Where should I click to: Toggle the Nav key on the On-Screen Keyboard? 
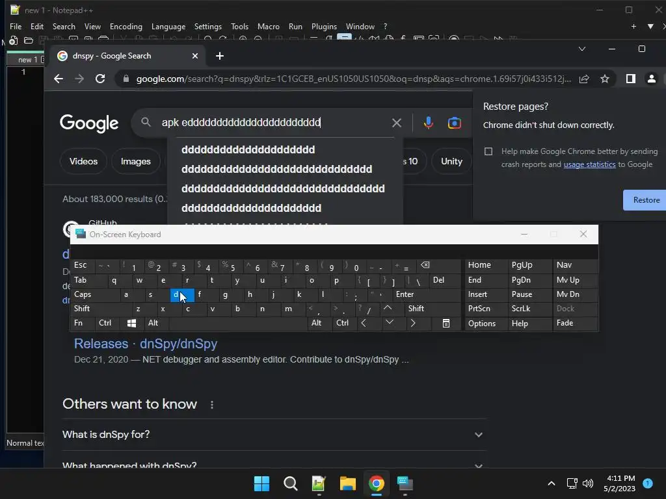(x=575, y=265)
